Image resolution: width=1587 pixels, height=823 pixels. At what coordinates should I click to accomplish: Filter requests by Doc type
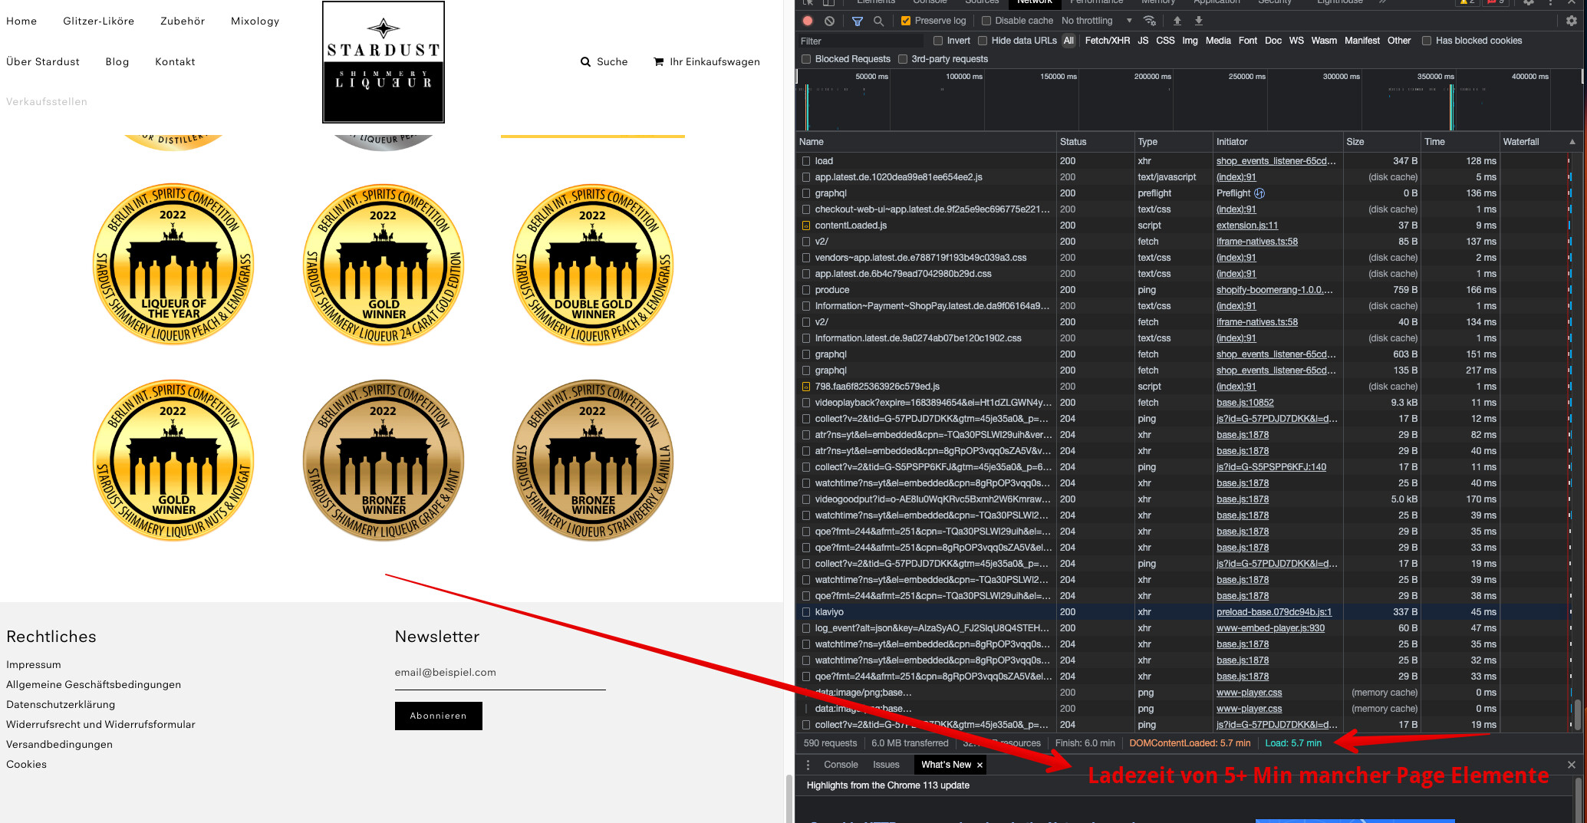coord(1273,41)
